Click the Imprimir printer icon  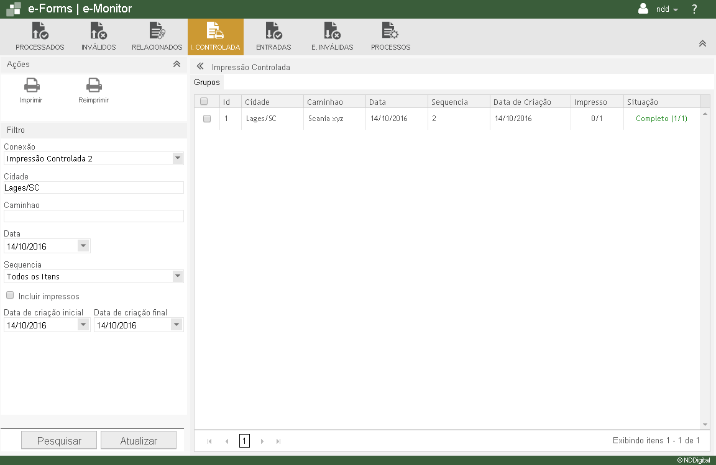[31, 86]
